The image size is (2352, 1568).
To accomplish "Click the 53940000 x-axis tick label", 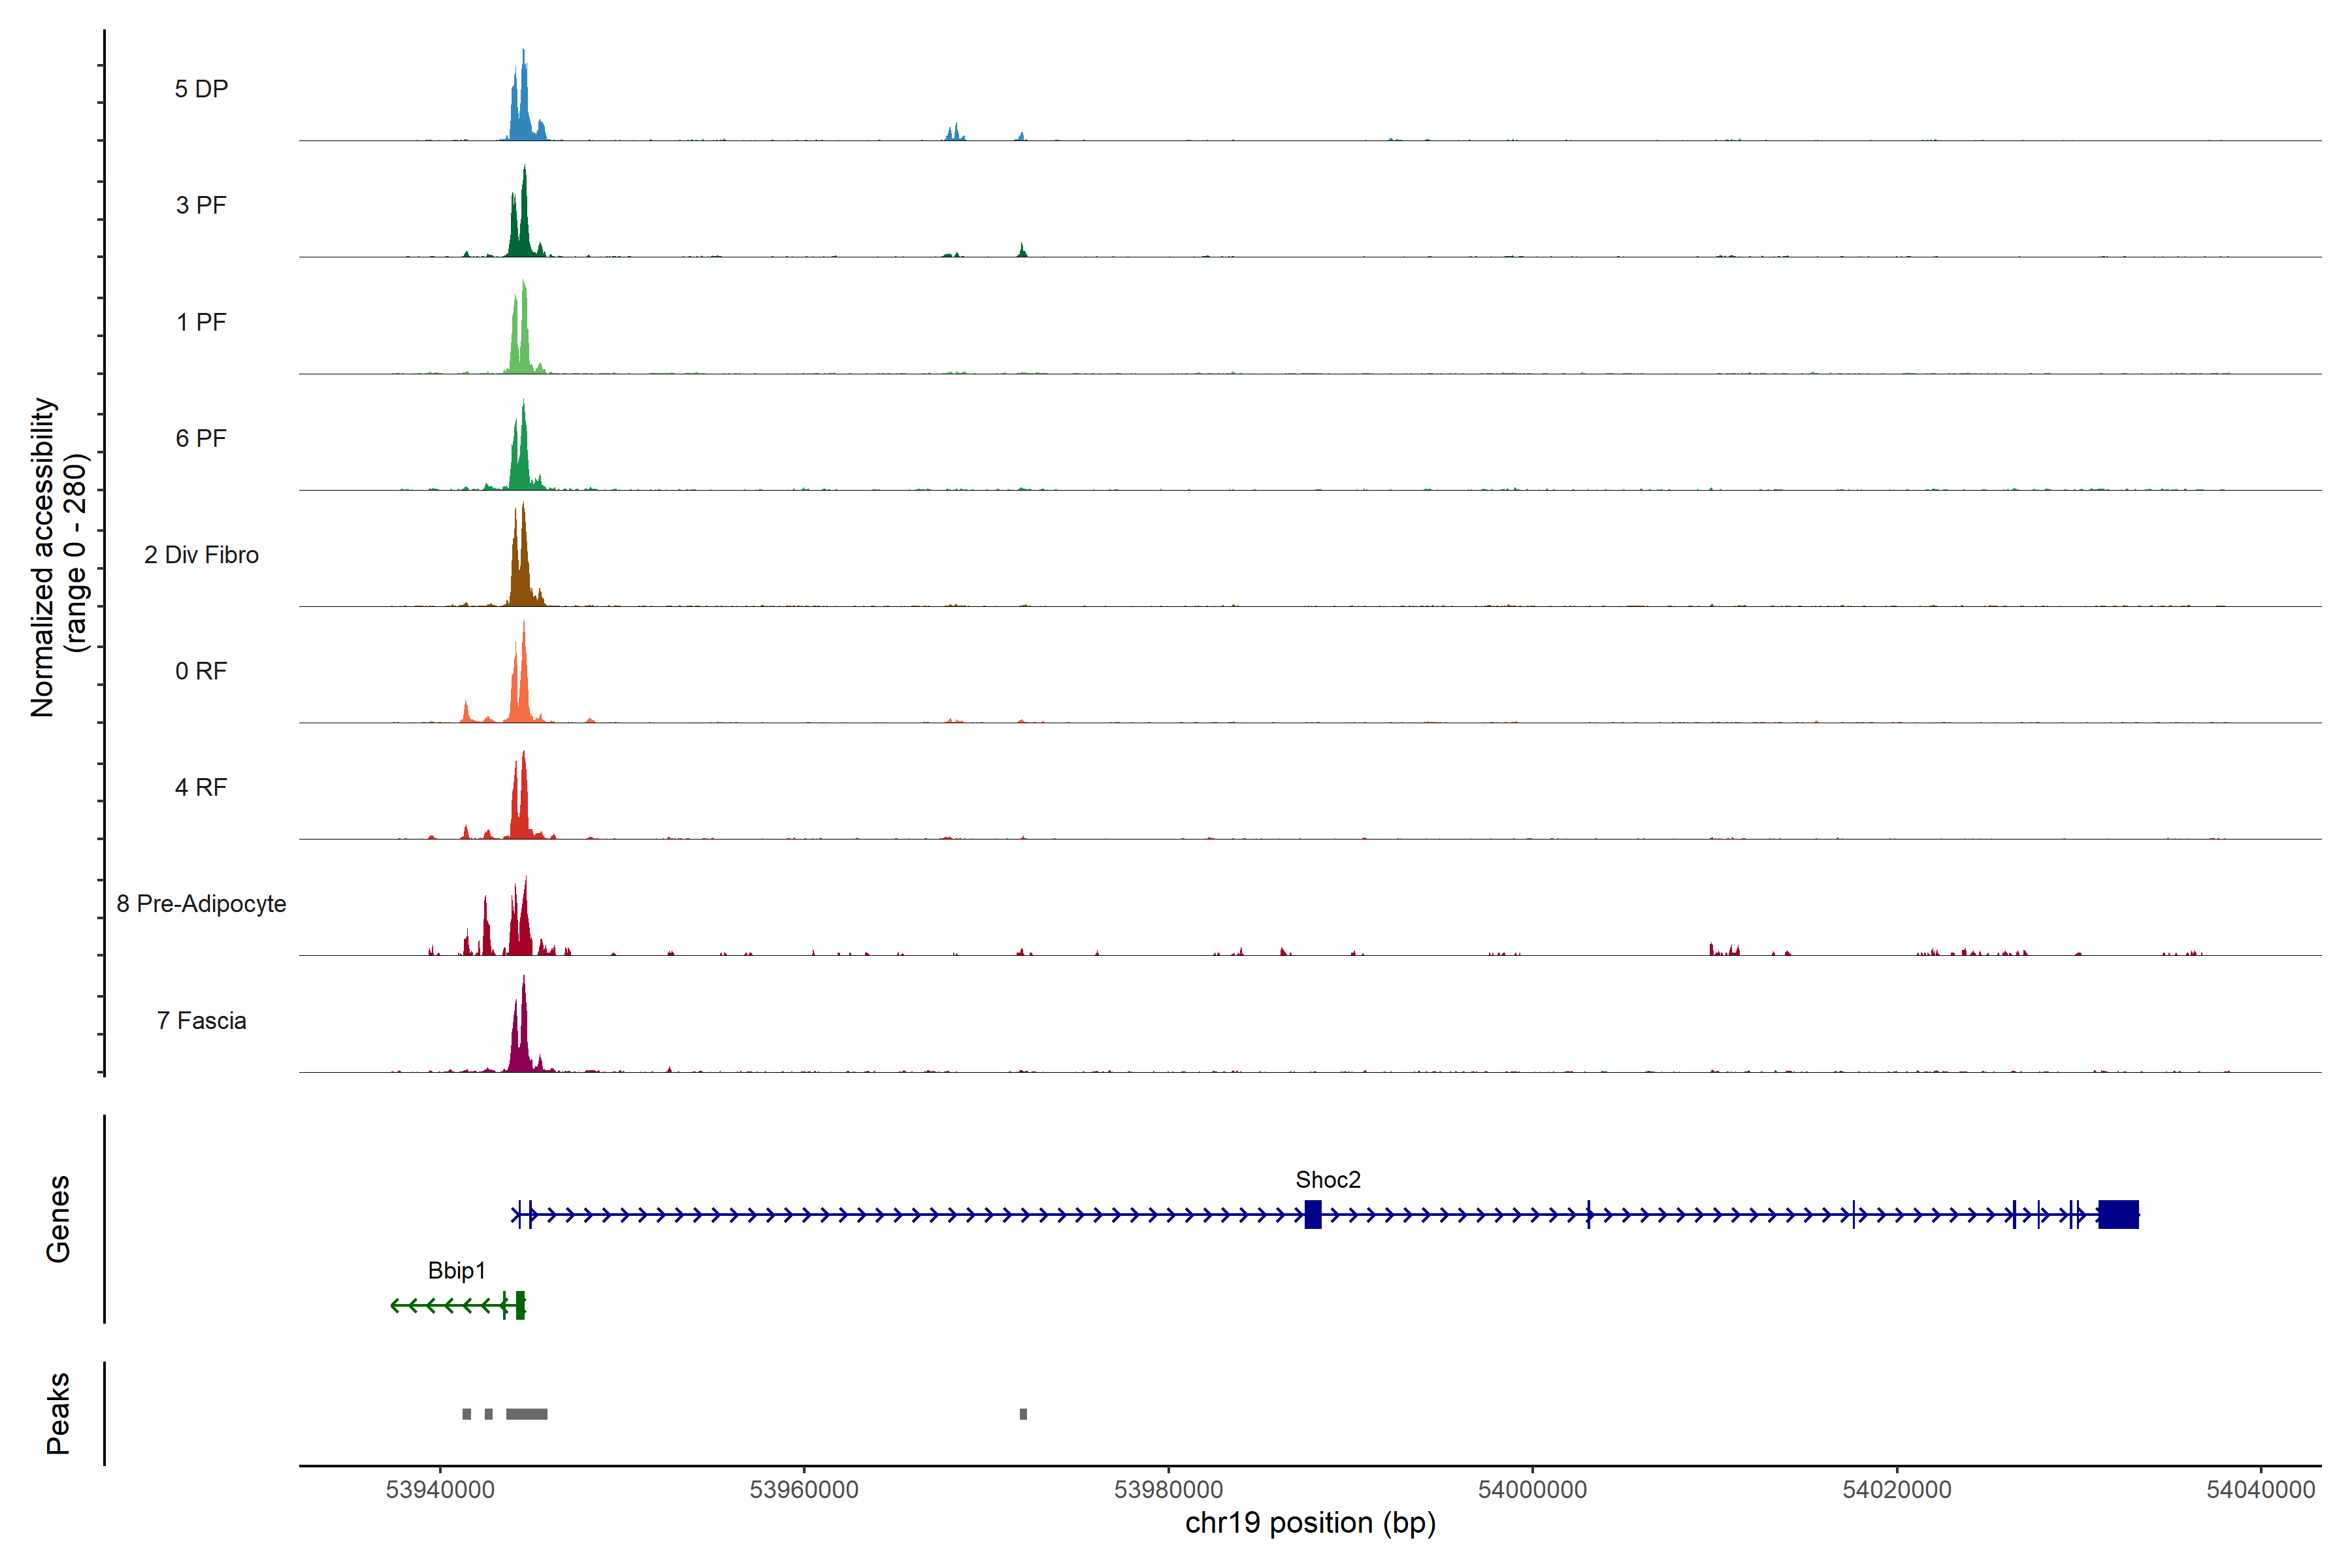I will coord(440,1489).
